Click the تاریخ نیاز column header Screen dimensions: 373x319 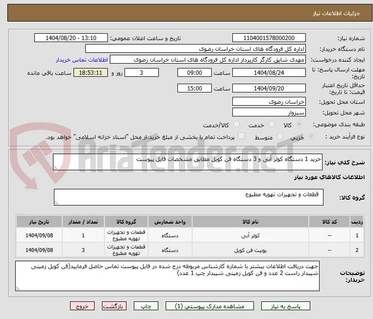[x=39, y=222]
